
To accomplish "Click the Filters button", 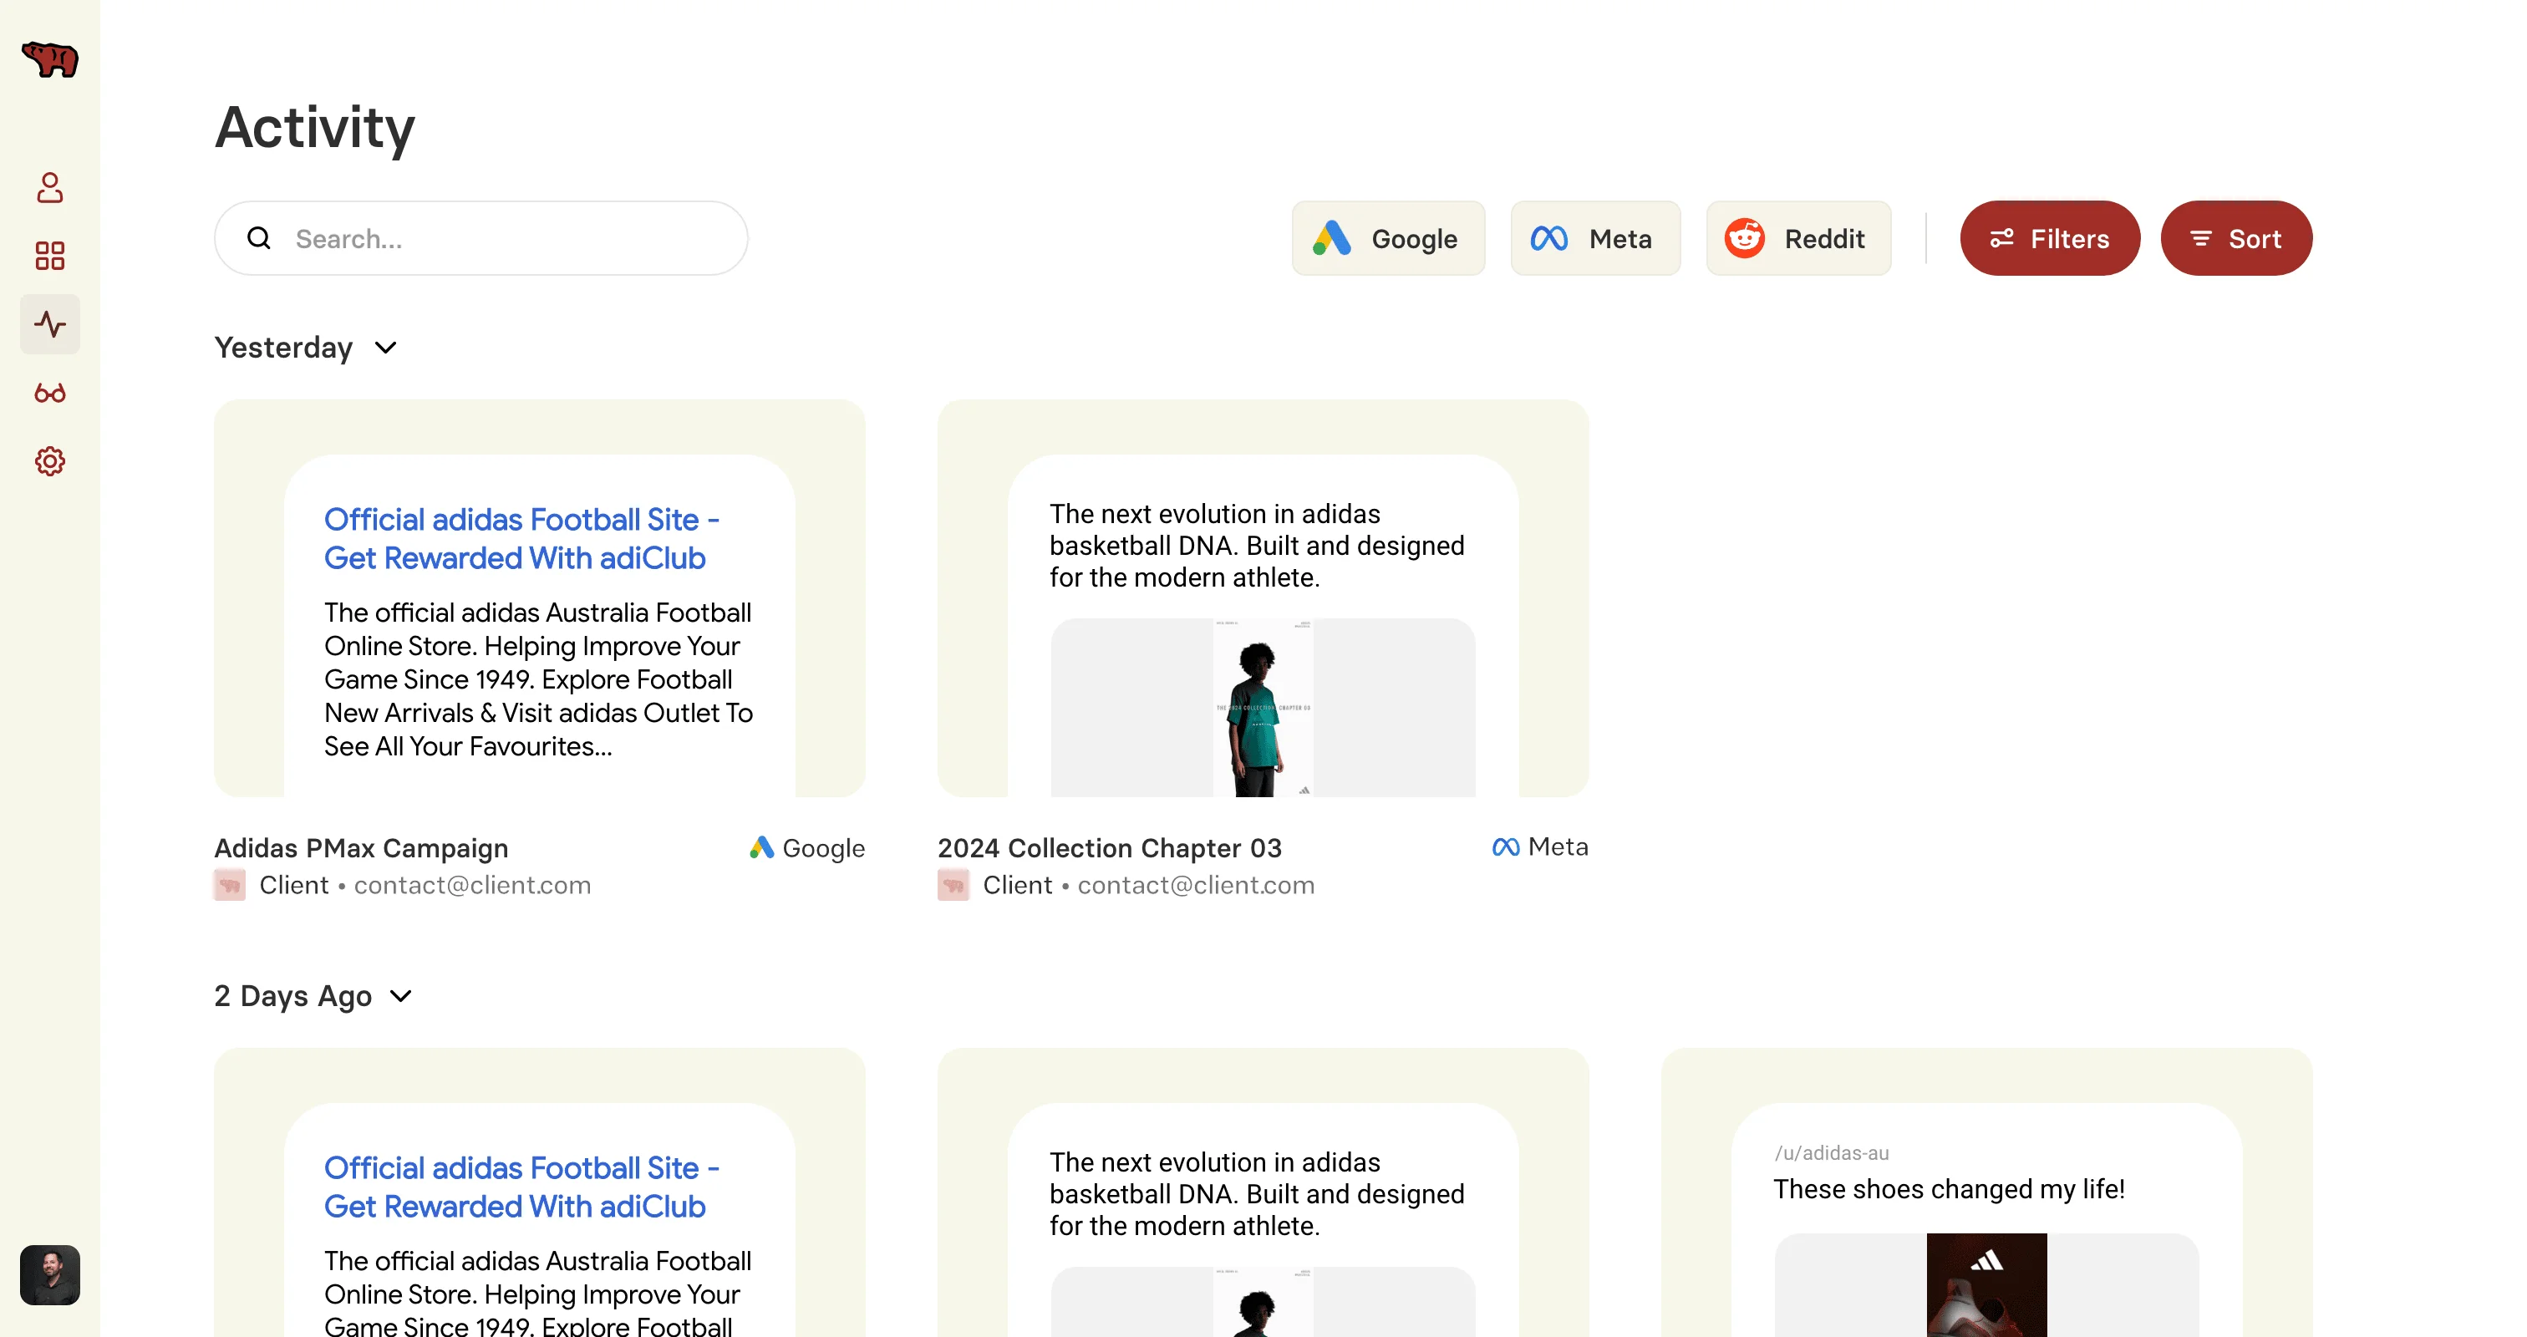I will [x=2049, y=238].
